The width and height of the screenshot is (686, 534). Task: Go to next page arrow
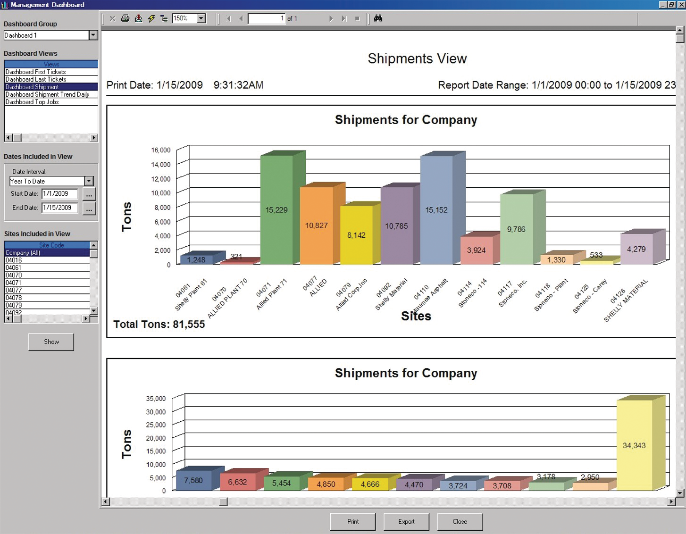click(331, 18)
